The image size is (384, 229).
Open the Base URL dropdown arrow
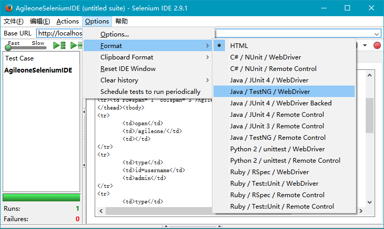[x=377, y=34]
